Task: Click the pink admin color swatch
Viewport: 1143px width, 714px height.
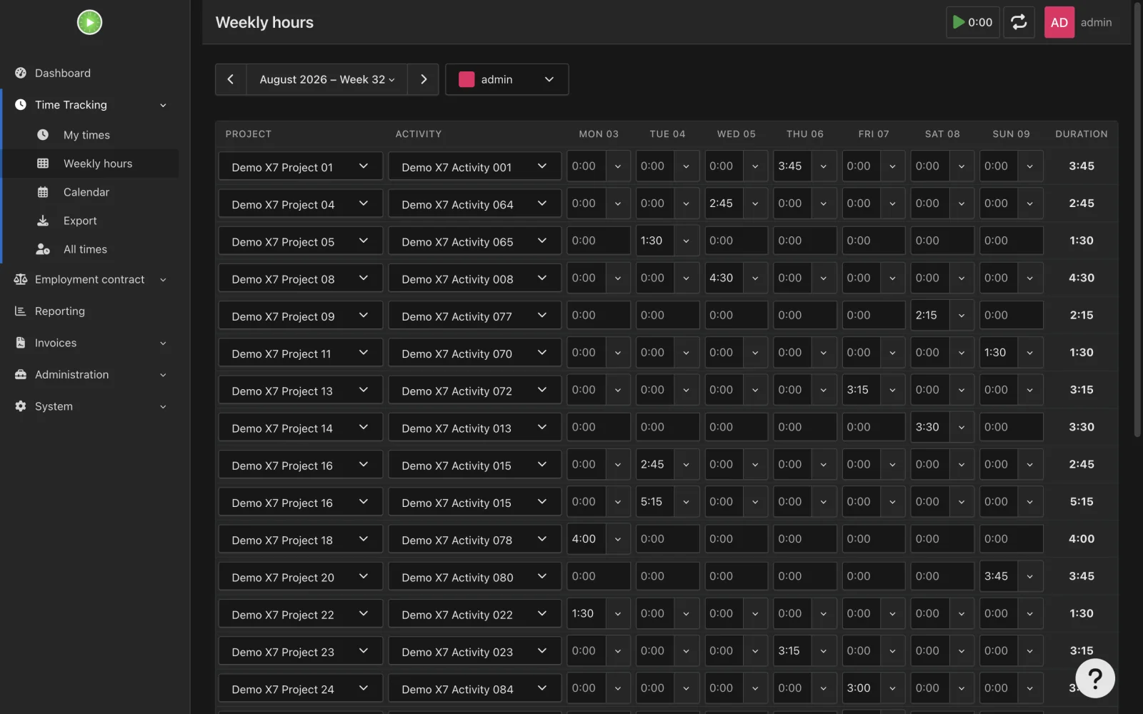Action: click(466, 79)
